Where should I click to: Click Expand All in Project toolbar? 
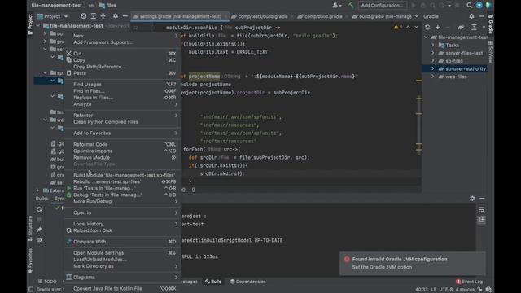click(94, 16)
